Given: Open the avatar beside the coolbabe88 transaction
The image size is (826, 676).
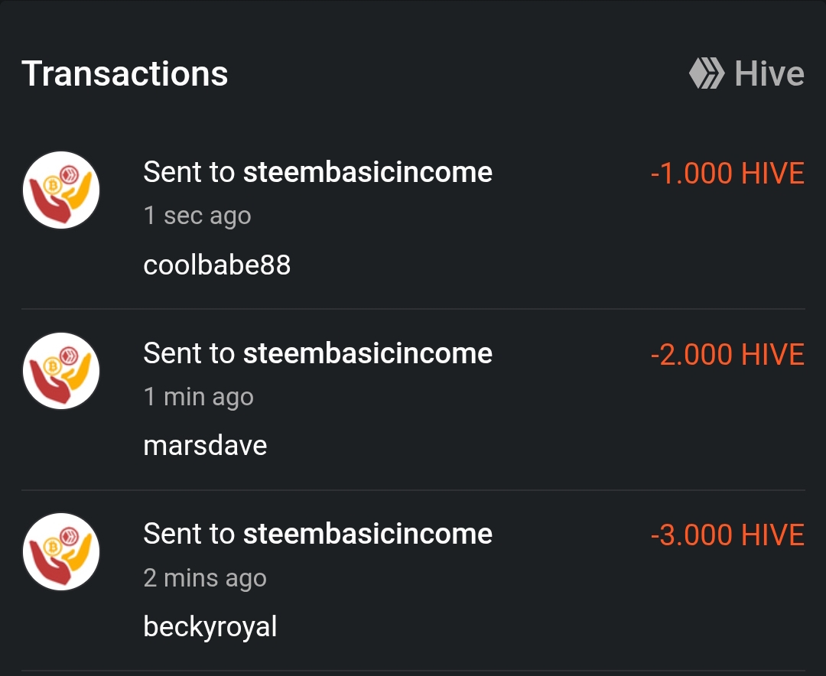Looking at the screenshot, I should [61, 190].
